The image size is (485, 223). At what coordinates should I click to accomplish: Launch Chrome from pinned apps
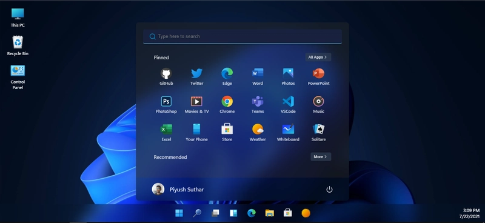pos(227,105)
